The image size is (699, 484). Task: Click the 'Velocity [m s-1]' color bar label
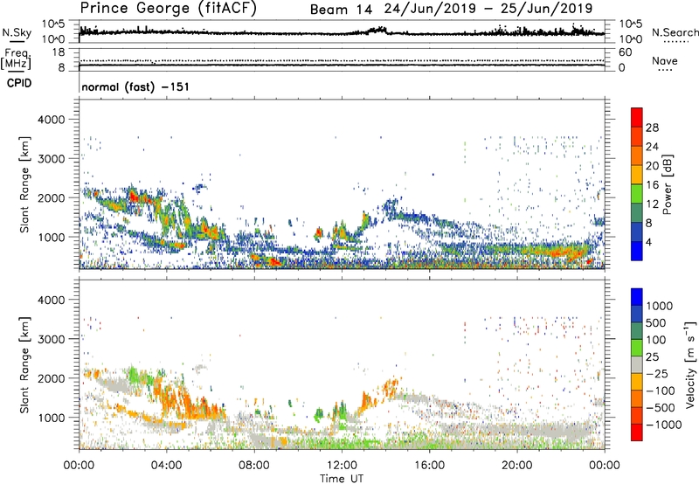coord(690,364)
